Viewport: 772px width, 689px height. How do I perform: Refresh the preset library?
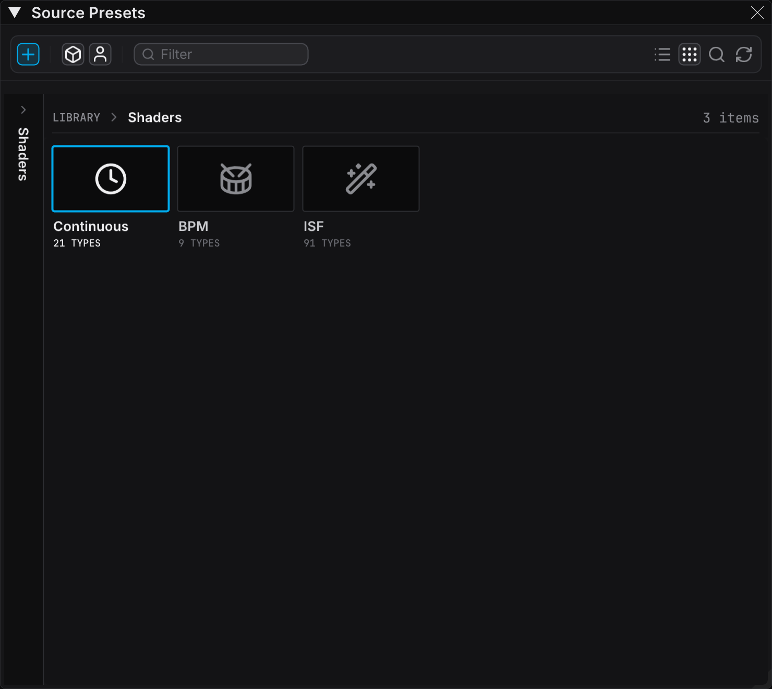click(744, 54)
